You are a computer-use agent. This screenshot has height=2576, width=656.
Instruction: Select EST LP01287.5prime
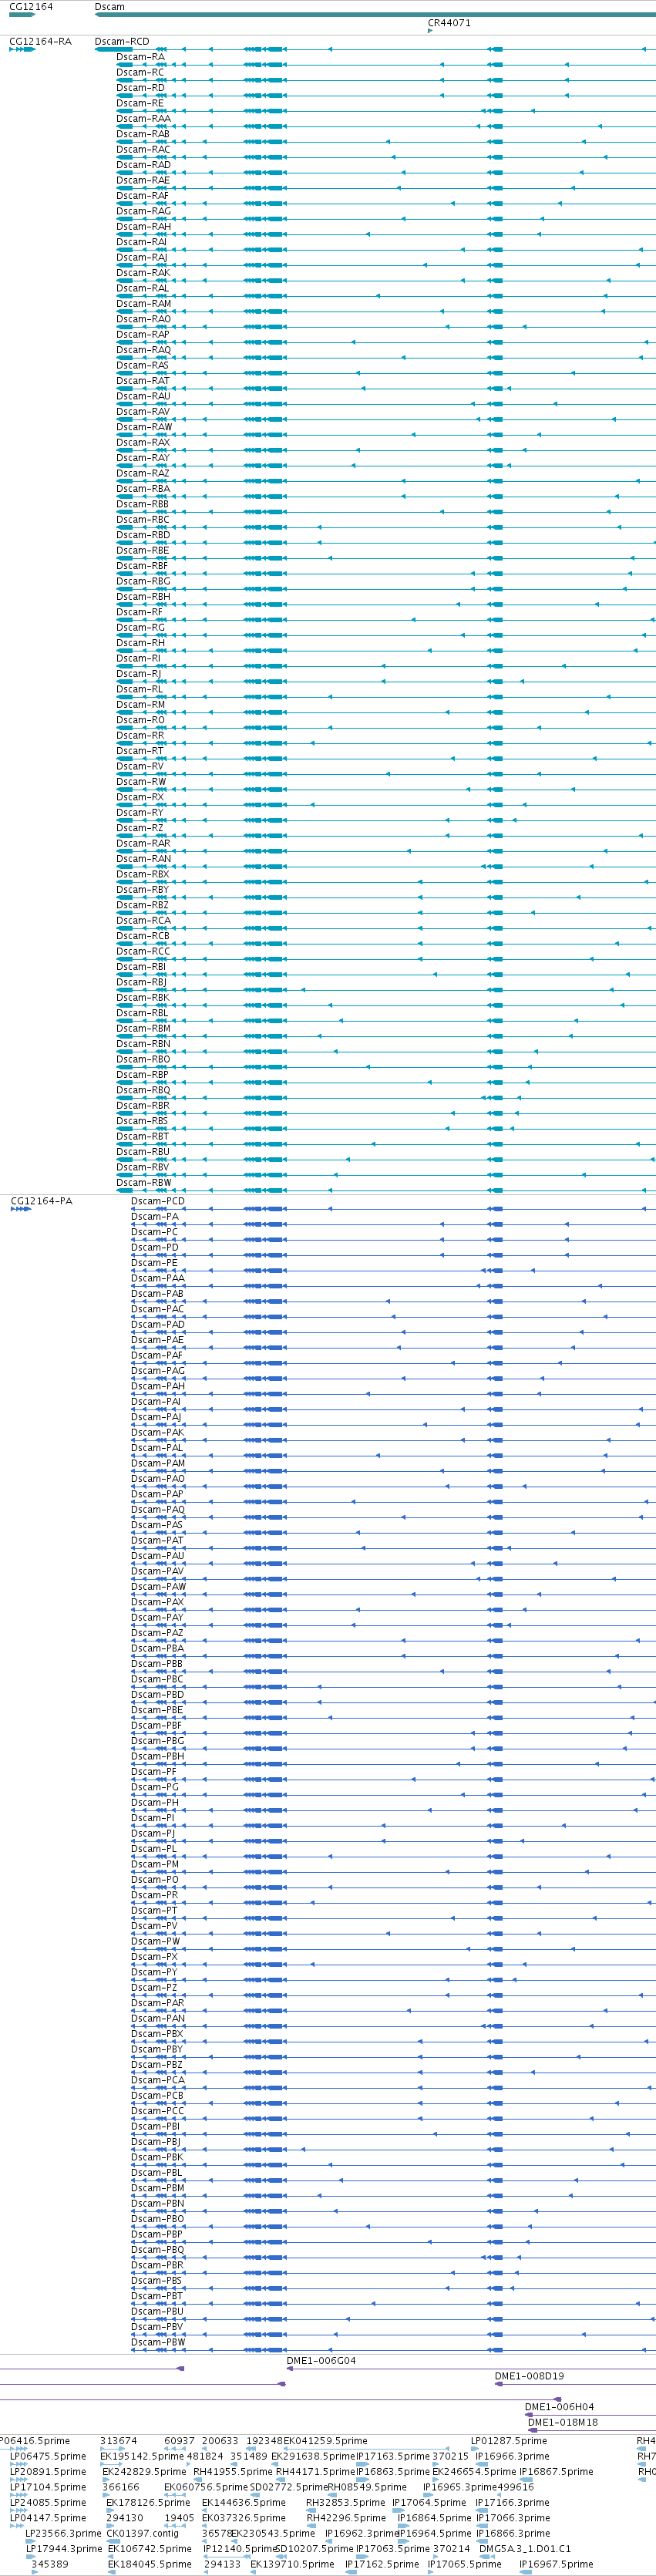pyautogui.click(x=509, y=2441)
